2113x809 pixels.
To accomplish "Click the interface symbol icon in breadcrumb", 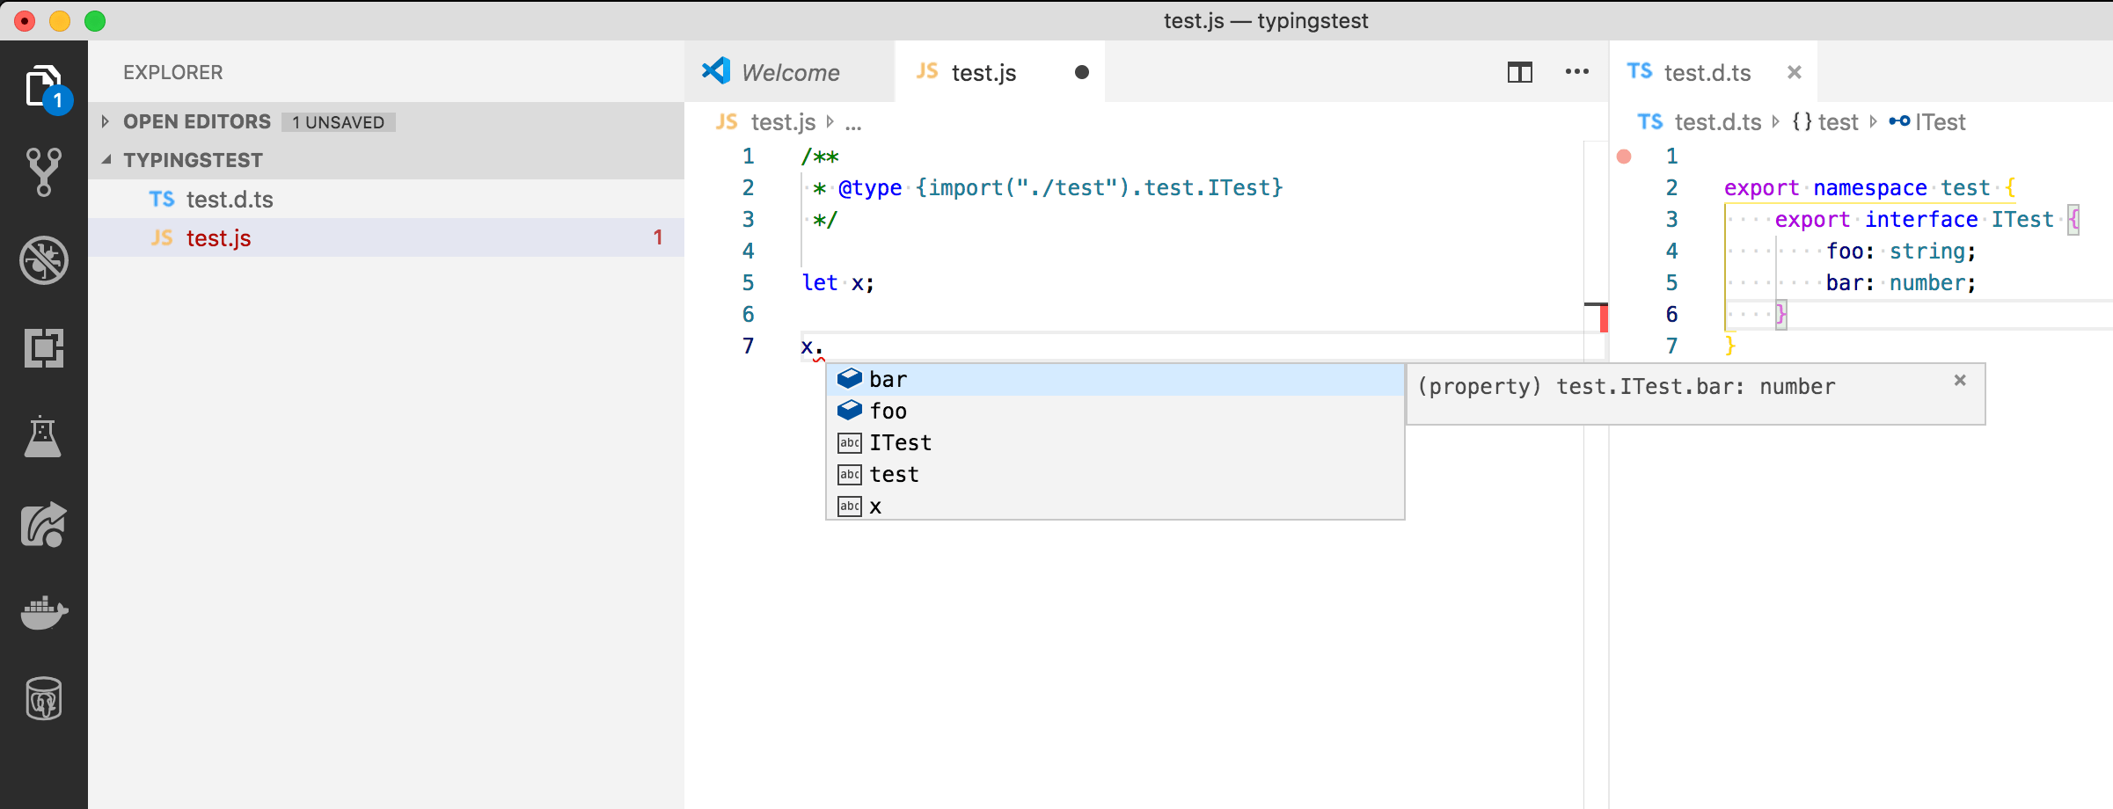I will point(1899,122).
